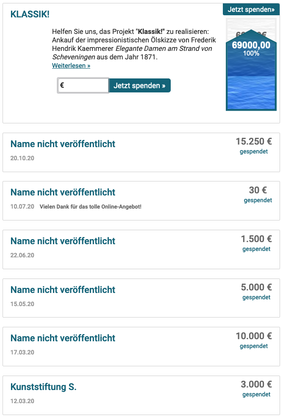Click the 3.000 € gespendet amount
The image size is (283, 418).
pyautogui.click(x=256, y=388)
